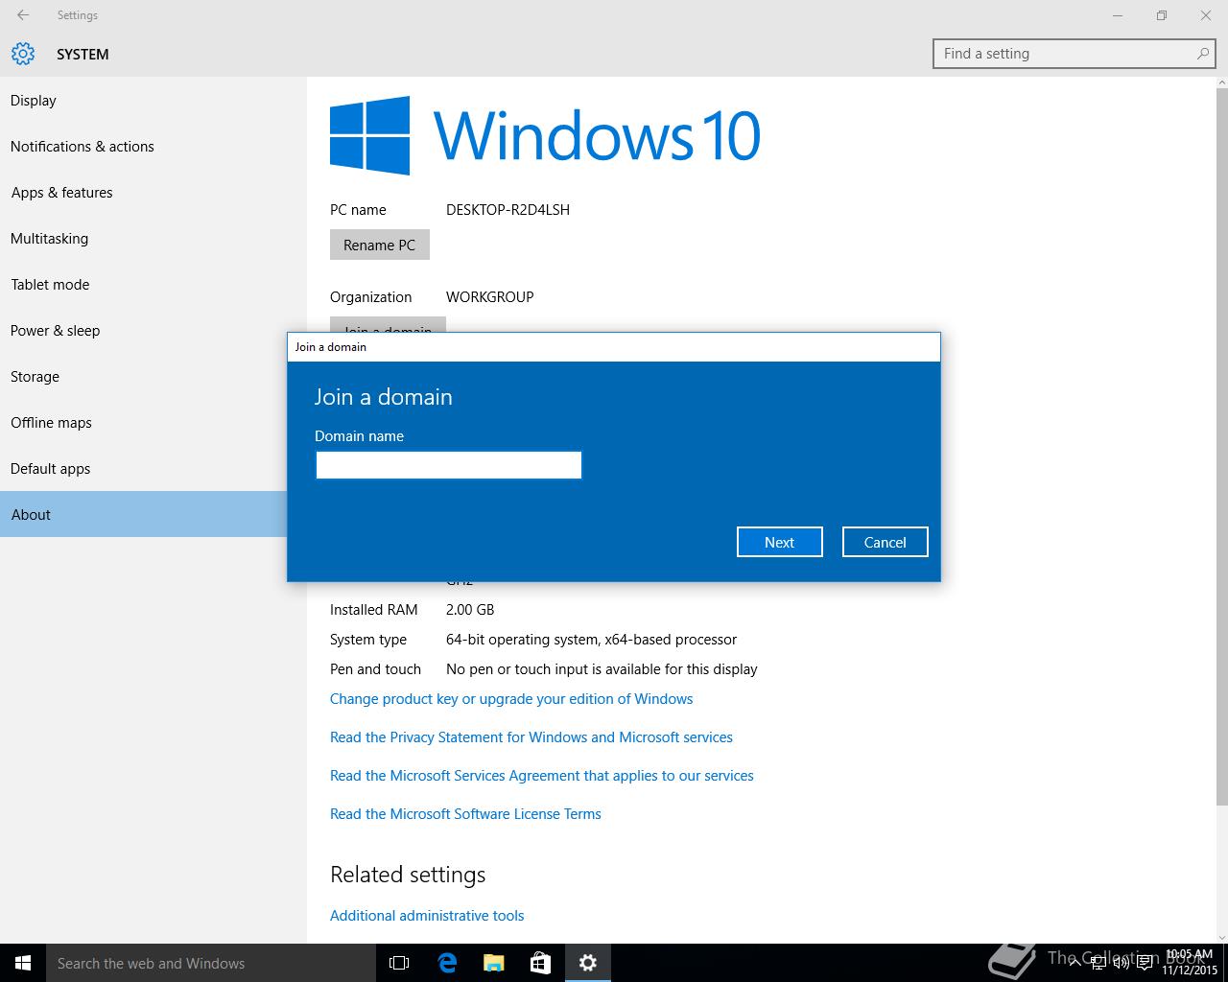Open Change product key or upgrade link
Viewport: 1228px width, 982px height.
click(511, 699)
